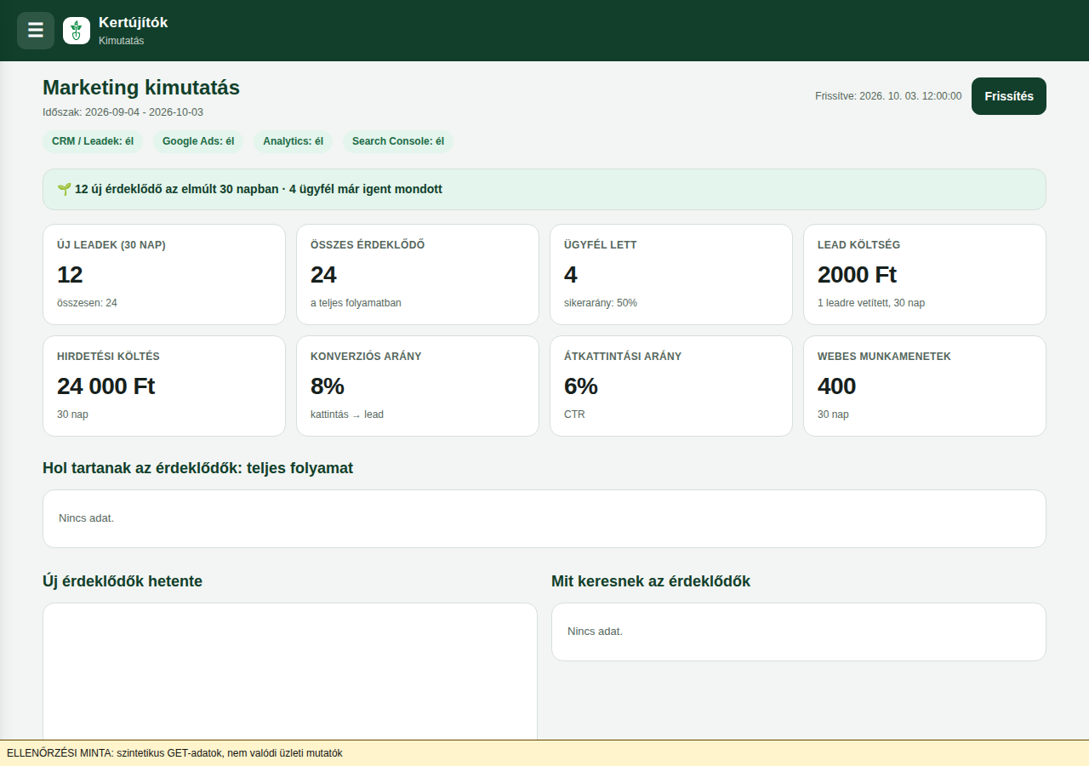Click the Időszak date range text

click(x=123, y=112)
